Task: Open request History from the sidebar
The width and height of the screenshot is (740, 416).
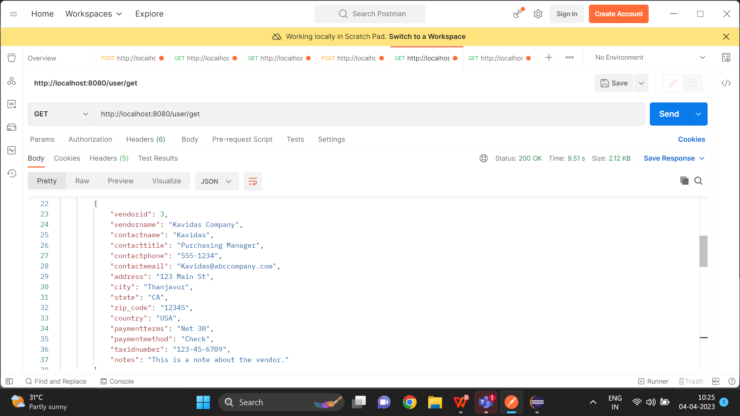Action: point(12,173)
